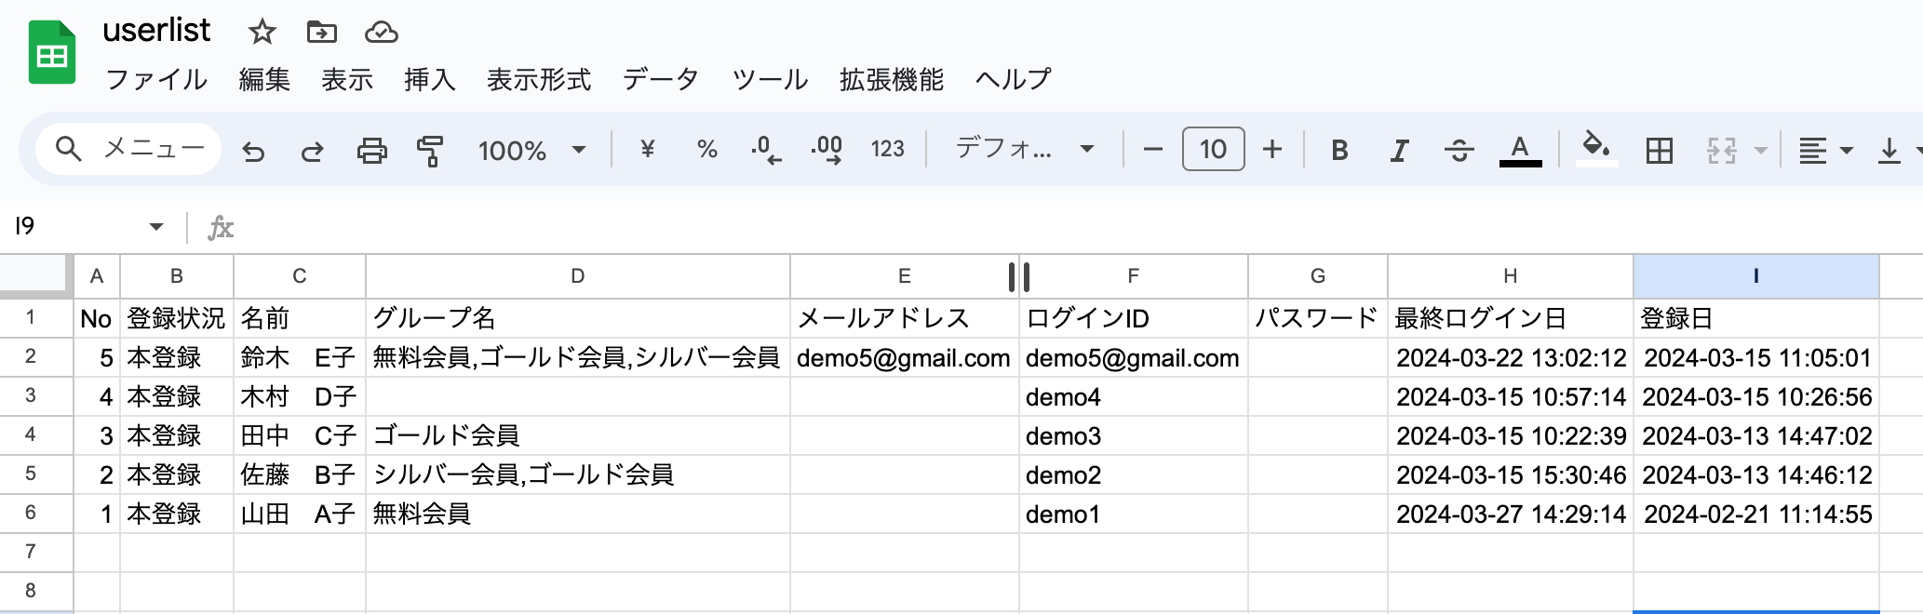
Task: Click the increase font size plus button
Action: click(1272, 150)
